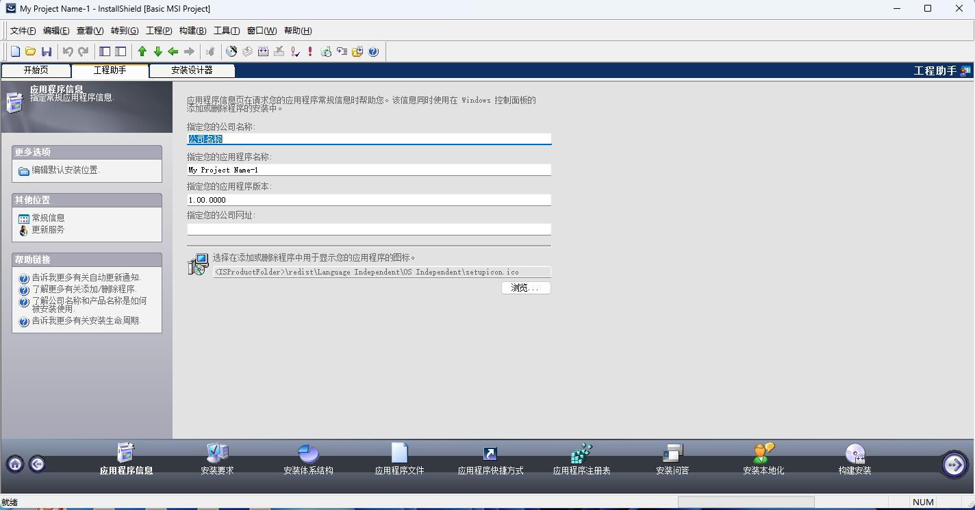The height and width of the screenshot is (510, 975).
Task: Open the 安装问答 step
Action: pos(672,459)
